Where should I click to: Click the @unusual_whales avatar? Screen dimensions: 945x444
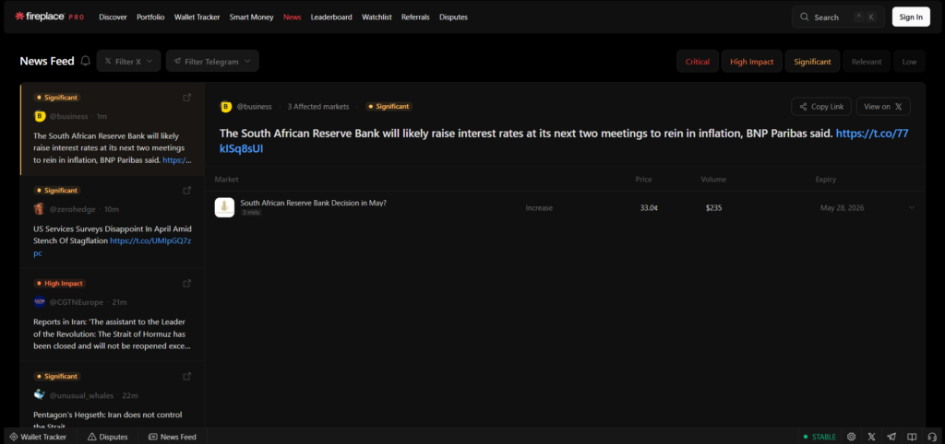[40, 395]
